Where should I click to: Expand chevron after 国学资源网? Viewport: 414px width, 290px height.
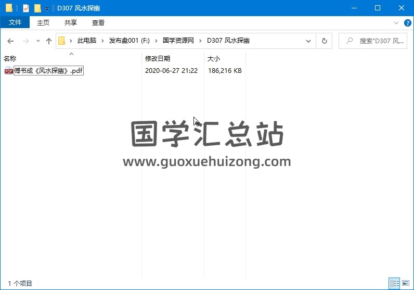200,41
